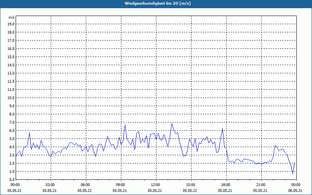312x195 pixels.
Task: Click the 12,0 y-axis label
Action: (x=11, y=82)
